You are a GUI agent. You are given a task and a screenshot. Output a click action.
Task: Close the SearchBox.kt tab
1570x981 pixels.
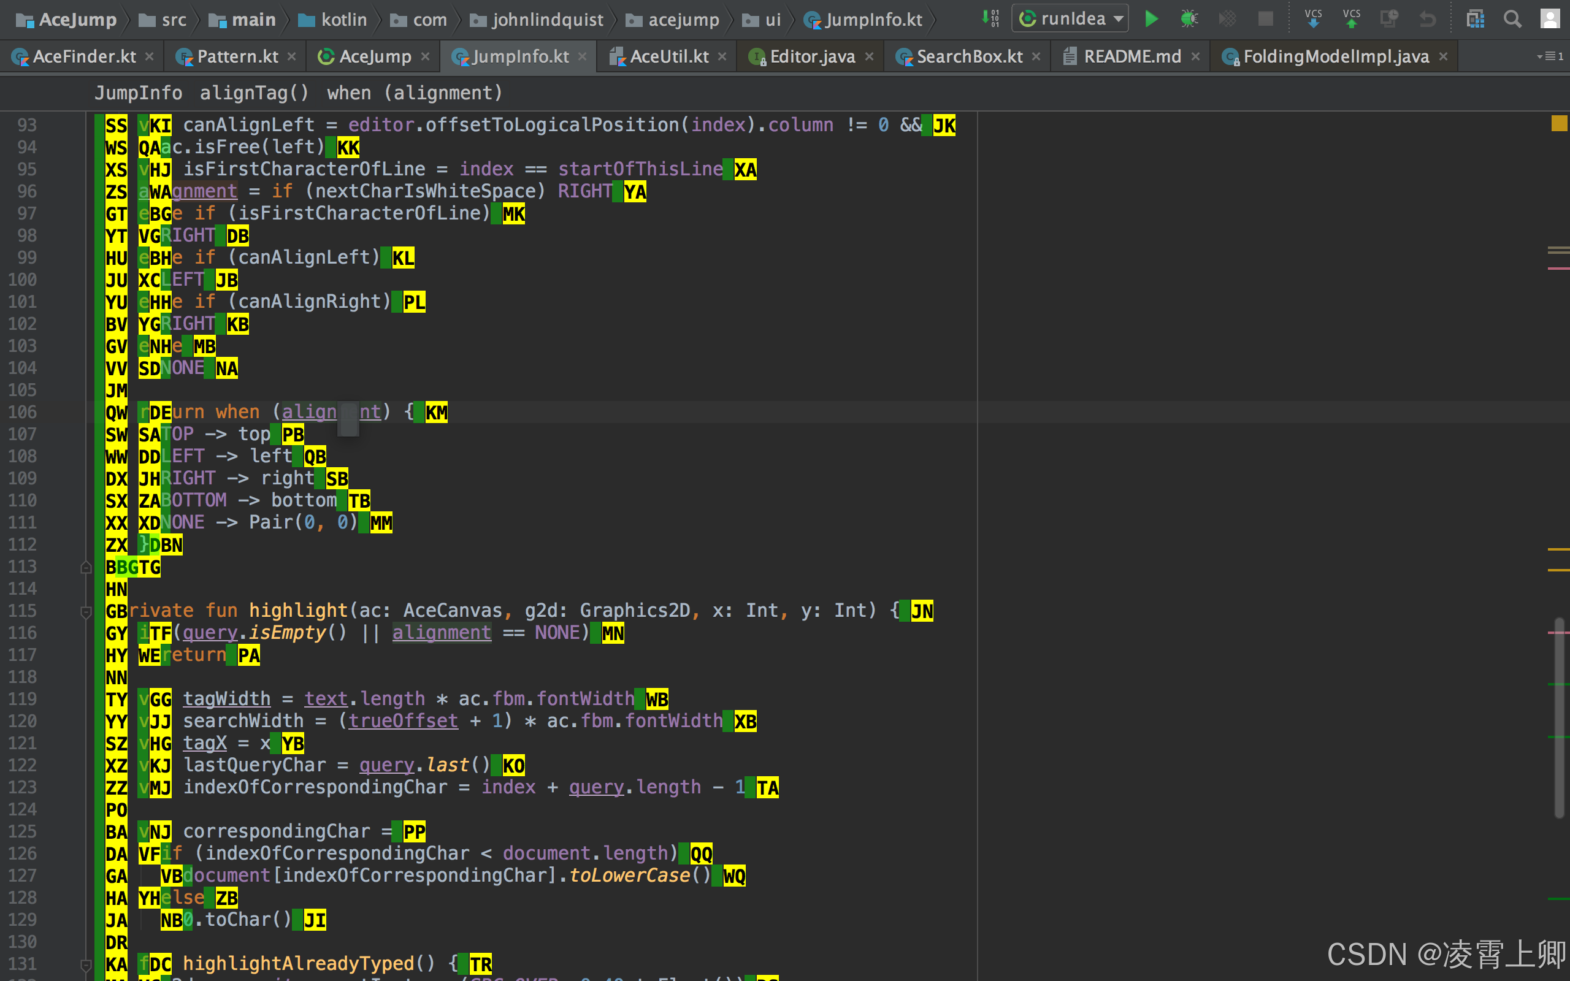click(1036, 56)
